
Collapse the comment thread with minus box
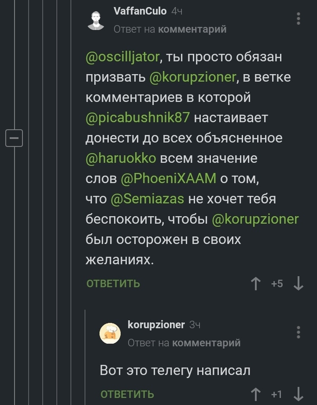[14, 137]
